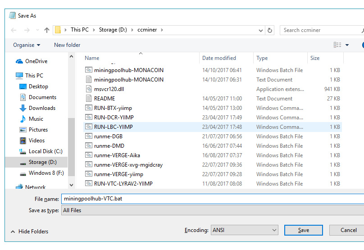Viewport: 364px width, 250px height.
Task: Open the view options dropdown arrow
Action: [x=347, y=45]
